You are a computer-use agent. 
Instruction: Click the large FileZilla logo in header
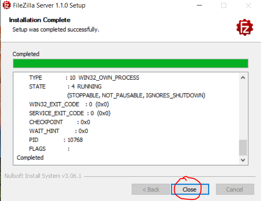[x=245, y=27]
